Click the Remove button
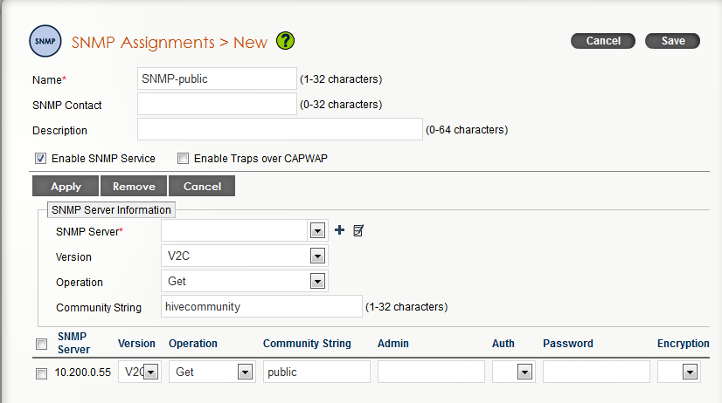Viewport: 722px width, 403px height. tap(134, 186)
